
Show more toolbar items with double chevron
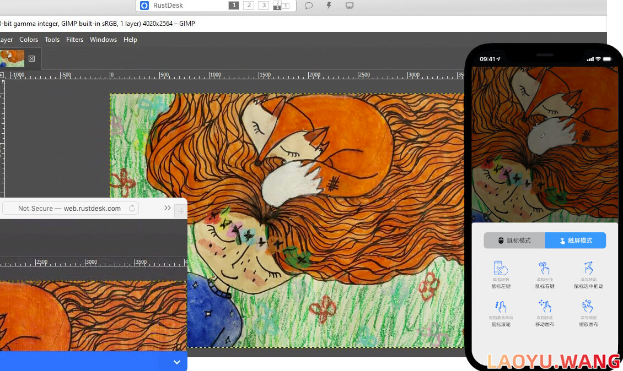[167, 208]
